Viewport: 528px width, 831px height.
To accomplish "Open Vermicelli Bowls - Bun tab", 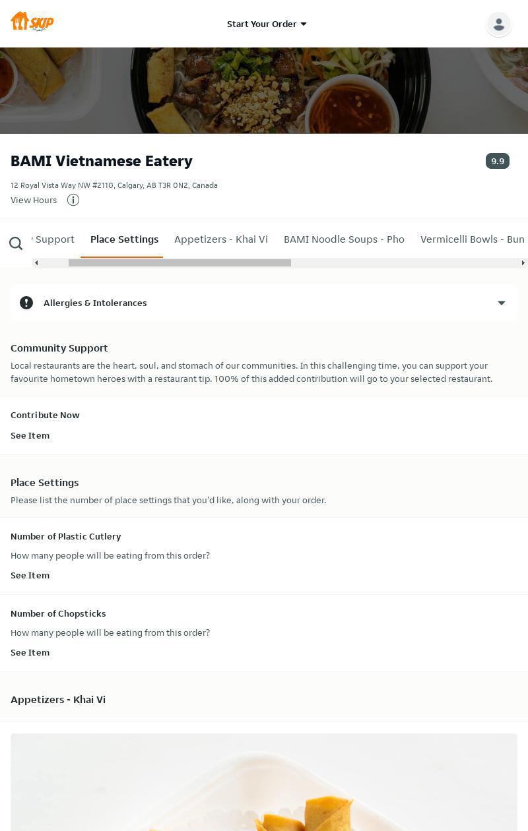I will click(x=472, y=239).
